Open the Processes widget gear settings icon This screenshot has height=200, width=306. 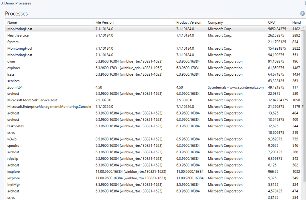(x=302, y=13)
